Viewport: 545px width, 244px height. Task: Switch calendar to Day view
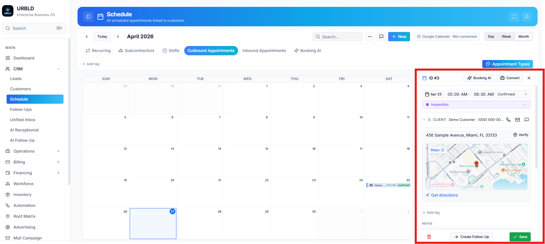491,37
